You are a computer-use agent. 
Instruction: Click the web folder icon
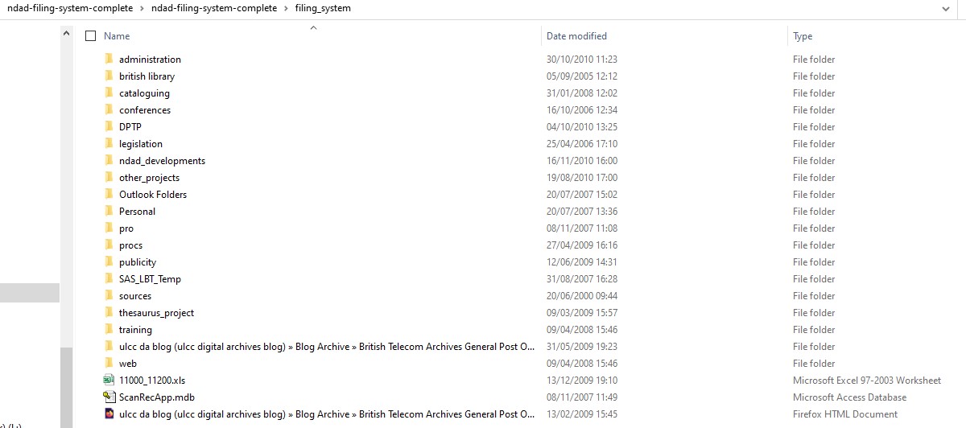point(109,363)
